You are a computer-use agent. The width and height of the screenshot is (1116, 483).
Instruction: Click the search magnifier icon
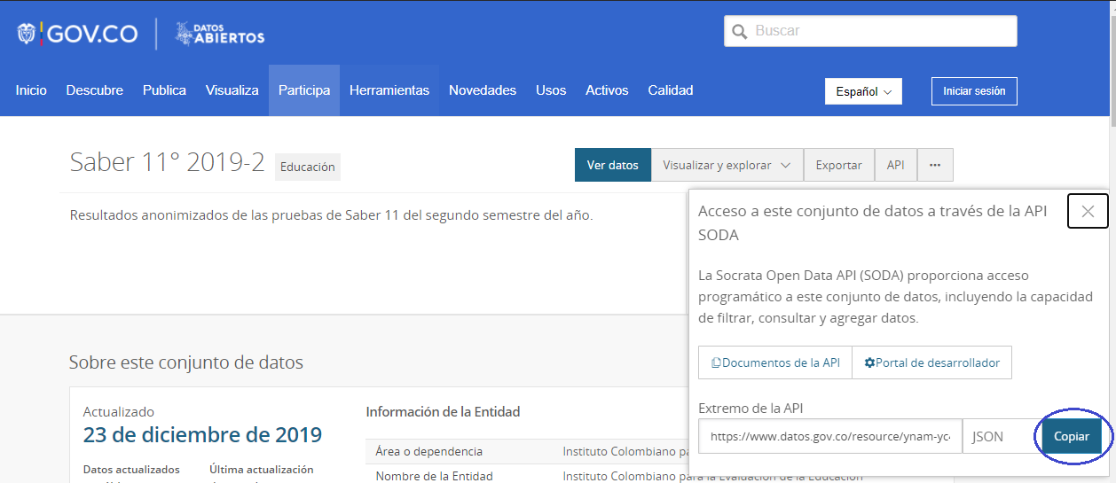point(739,32)
